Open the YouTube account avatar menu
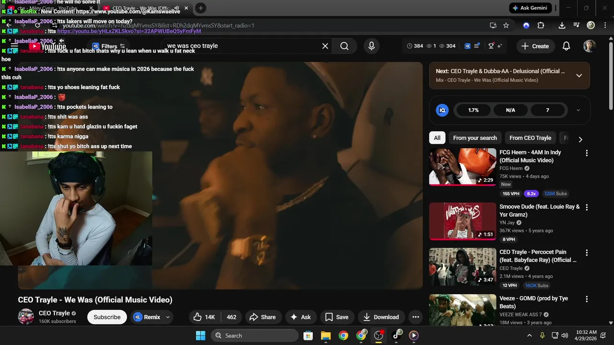 [590, 46]
